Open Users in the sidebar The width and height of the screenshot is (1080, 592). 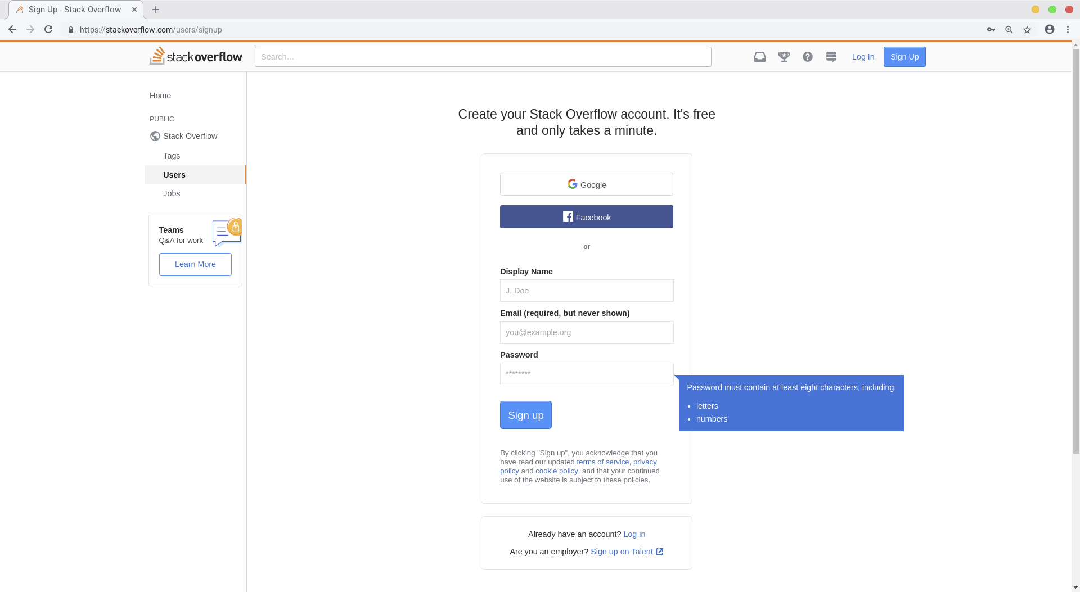coord(195,175)
